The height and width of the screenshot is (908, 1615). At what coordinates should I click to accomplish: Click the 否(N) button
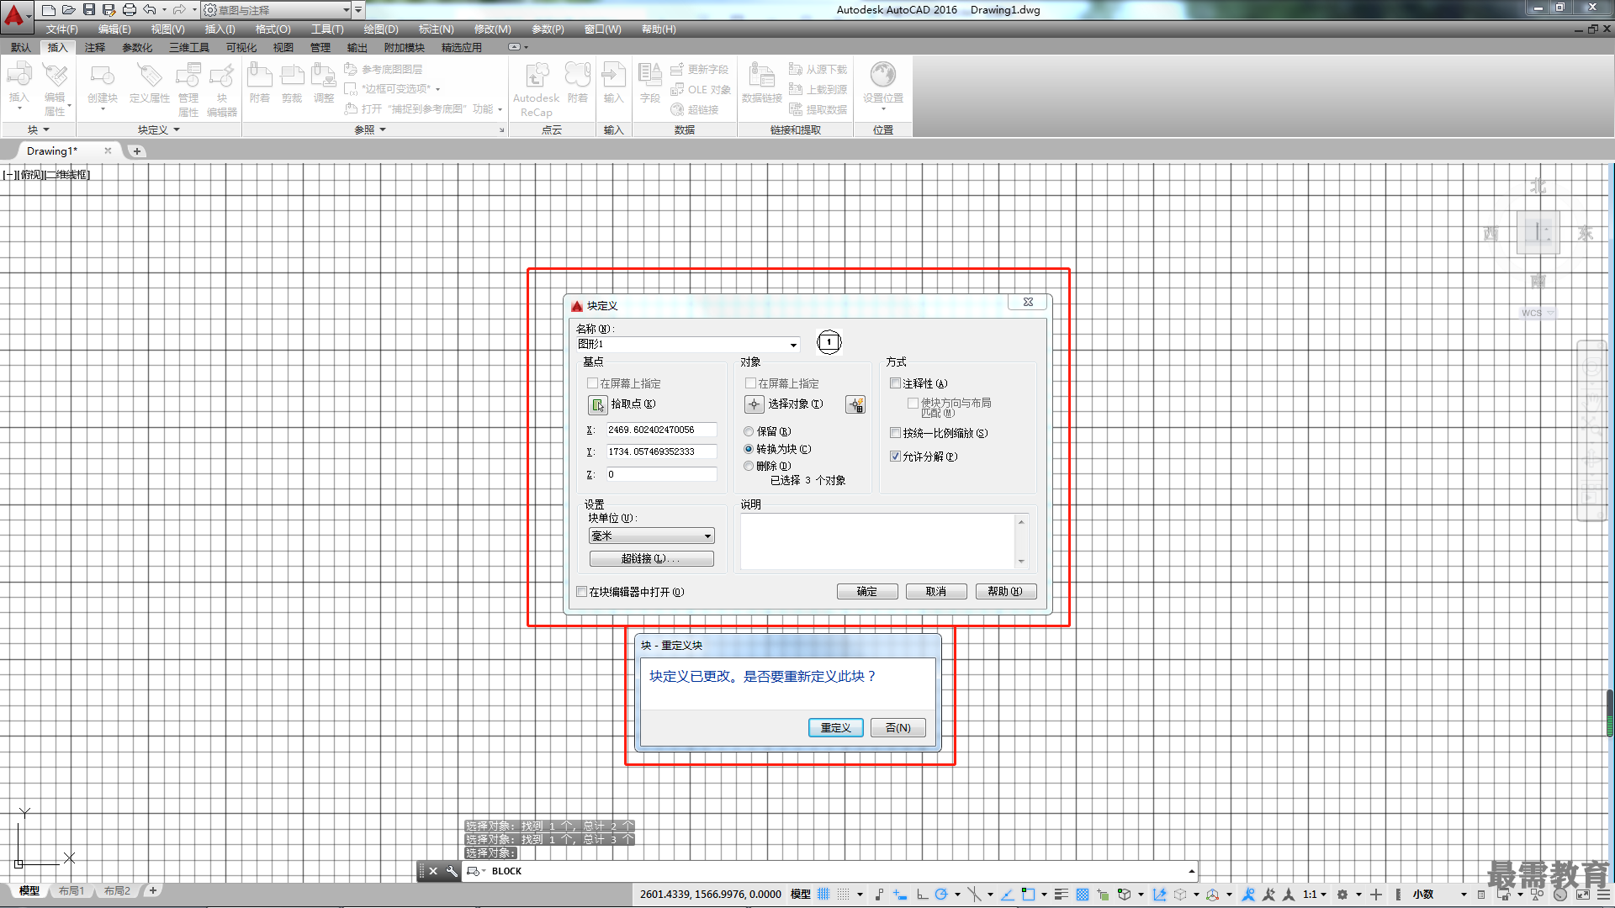tap(898, 728)
